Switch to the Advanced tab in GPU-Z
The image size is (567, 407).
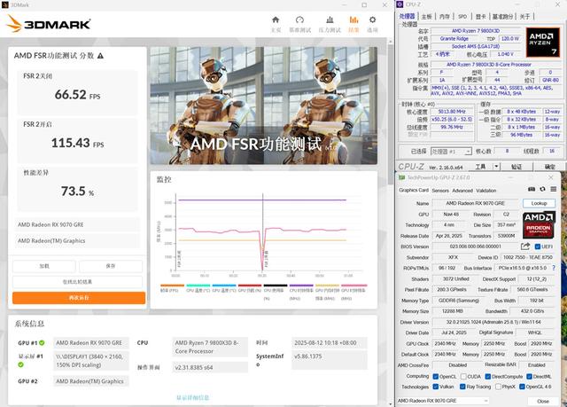pyautogui.click(x=462, y=191)
